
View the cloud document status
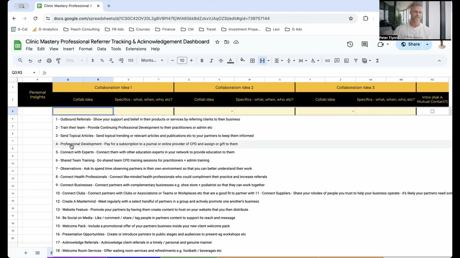tap(236, 42)
